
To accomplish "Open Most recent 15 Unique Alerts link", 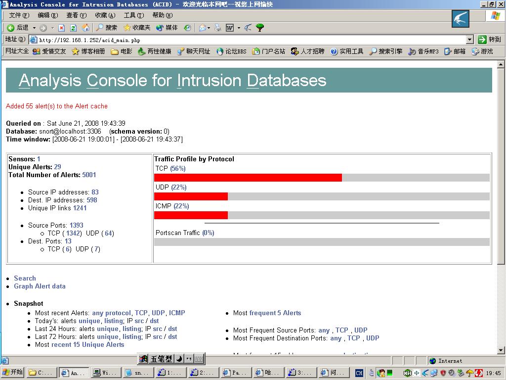I will click(x=88, y=344).
